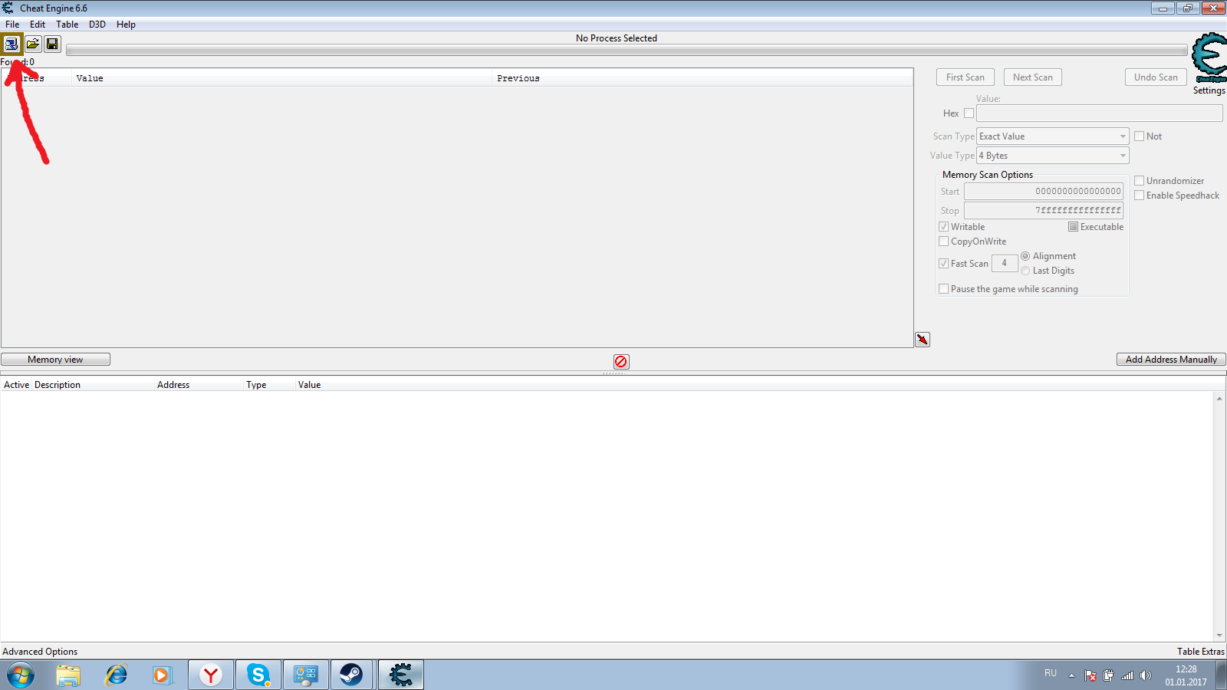
Task: Switch input language RU indicator
Action: click(1051, 673)
